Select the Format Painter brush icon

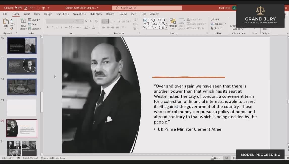coord(12,29)
